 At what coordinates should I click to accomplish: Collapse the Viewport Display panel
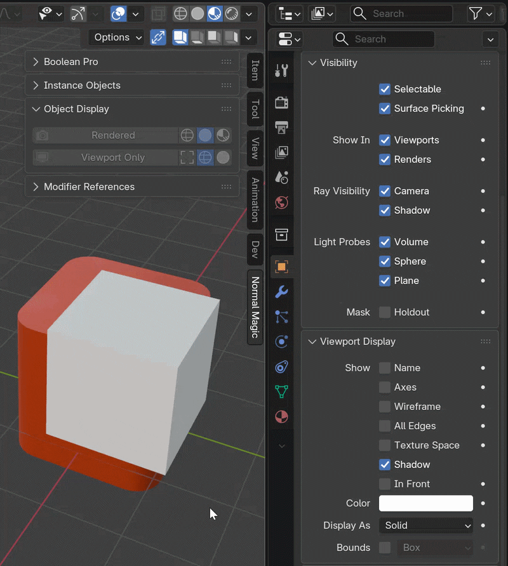(x=357, y=341)
